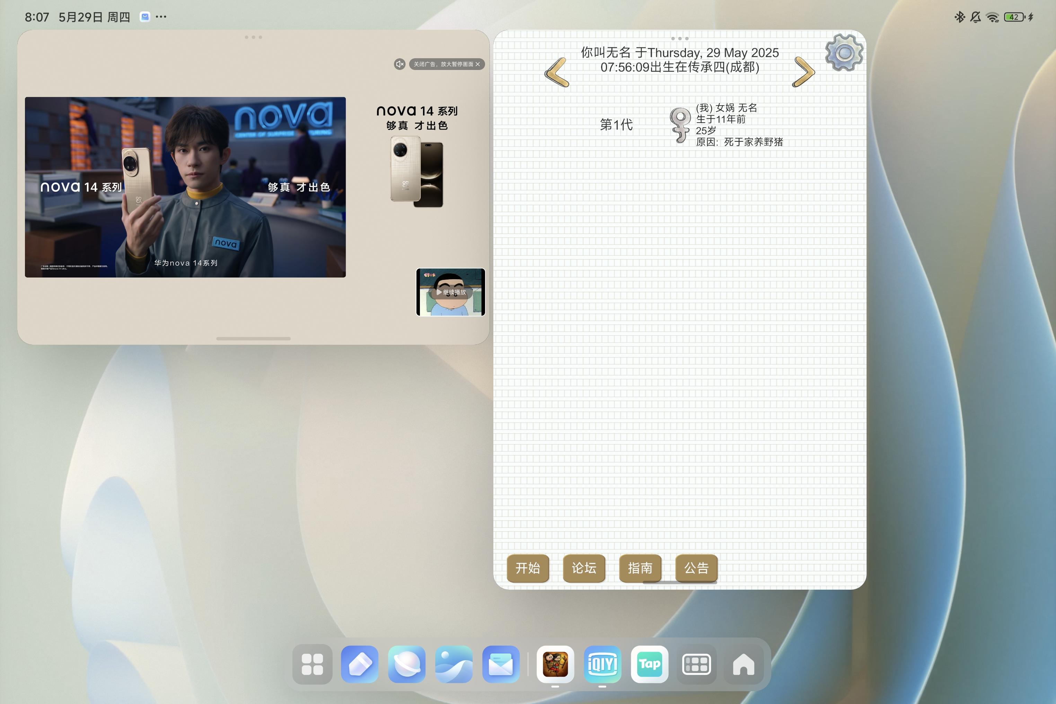Open the gear settings icon in game window
Screen dimensions: 1056x704
click(x=844, y=53)
